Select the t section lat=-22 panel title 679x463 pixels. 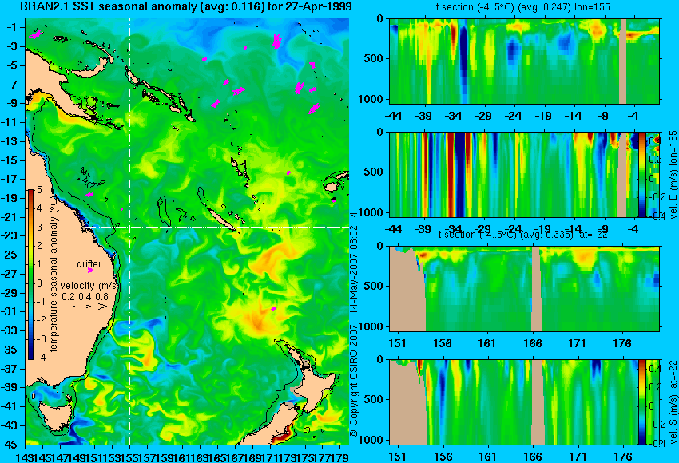(x=522, y=235)
